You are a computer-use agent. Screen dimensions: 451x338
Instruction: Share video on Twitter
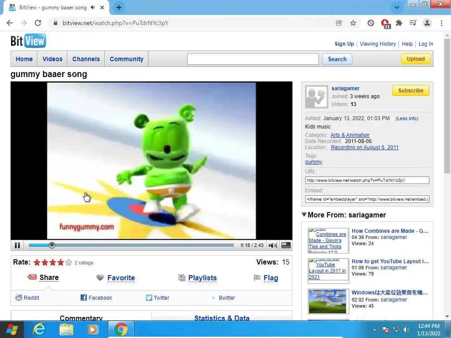161,298
